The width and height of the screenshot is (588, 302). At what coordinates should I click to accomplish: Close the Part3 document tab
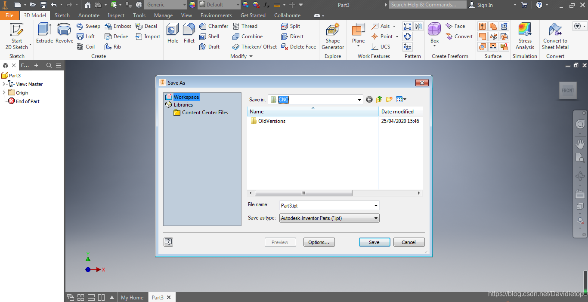tap(169, 297)
